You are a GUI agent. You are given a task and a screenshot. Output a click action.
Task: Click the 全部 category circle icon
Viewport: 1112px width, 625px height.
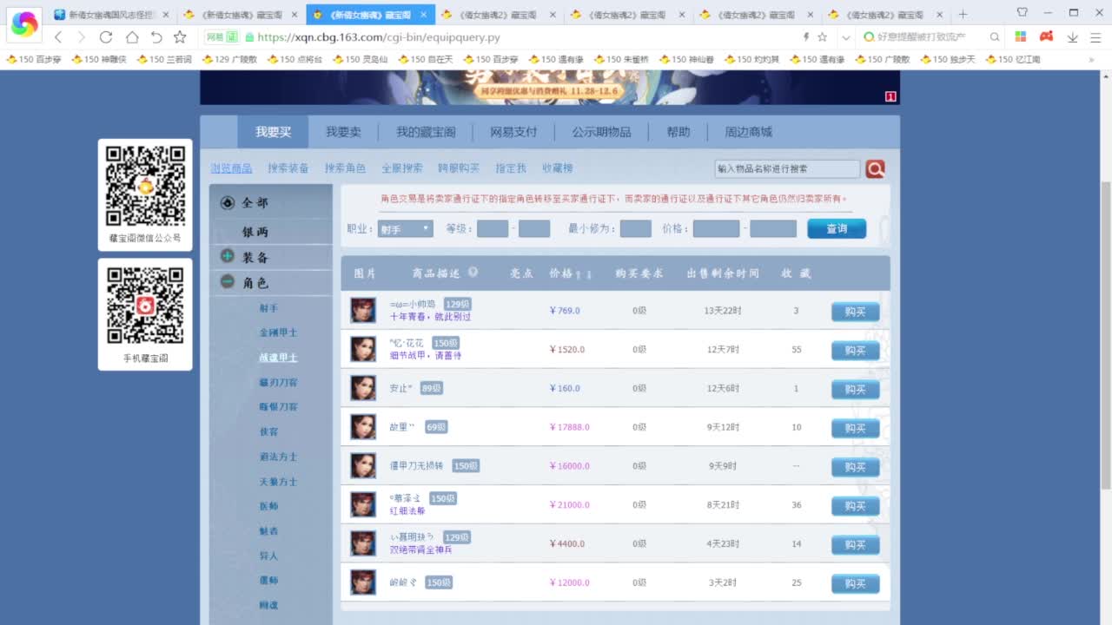(228, 202)
